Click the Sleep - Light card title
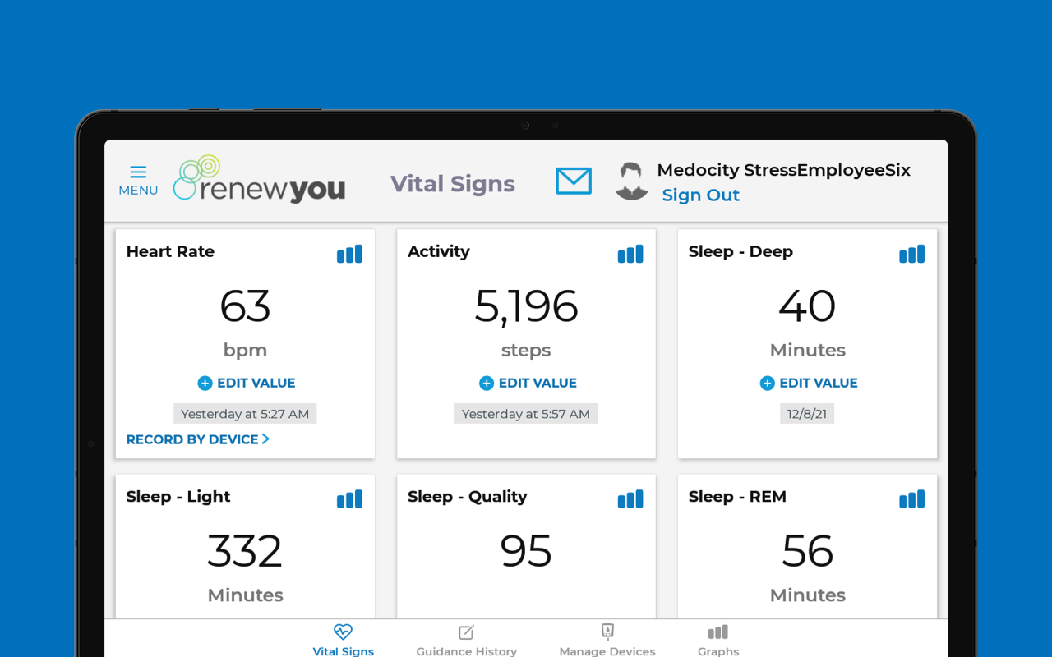The image size is (1052, 657). [178, 497]
